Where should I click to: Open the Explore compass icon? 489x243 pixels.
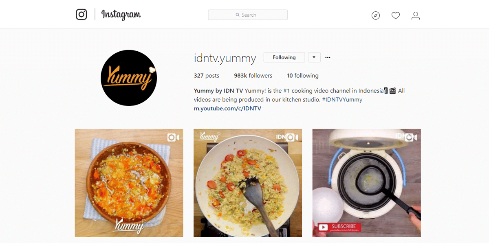click(376, 15)
